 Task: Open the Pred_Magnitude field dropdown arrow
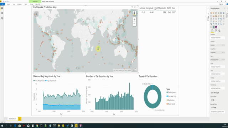coord(222,60)
